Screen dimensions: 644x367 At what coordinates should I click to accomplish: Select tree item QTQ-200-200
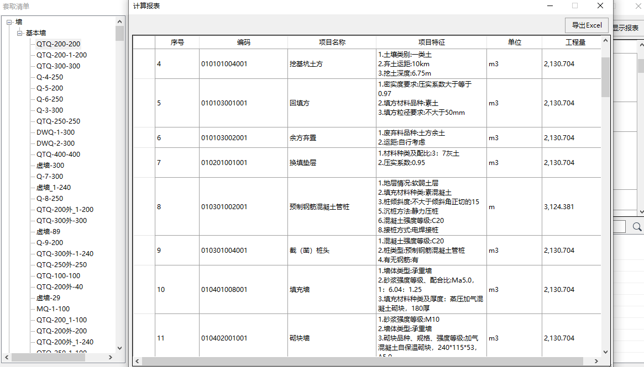[59, 44]
